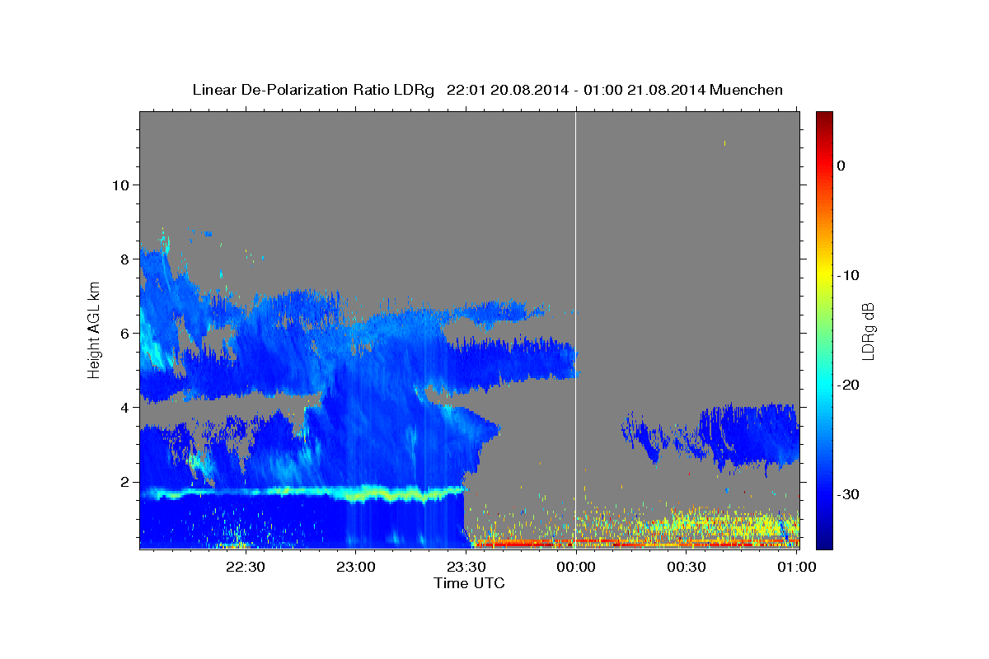This screenshot has height=659, width=989.
Task: Click the height tick label 8
Action: (x=124, y=259)
